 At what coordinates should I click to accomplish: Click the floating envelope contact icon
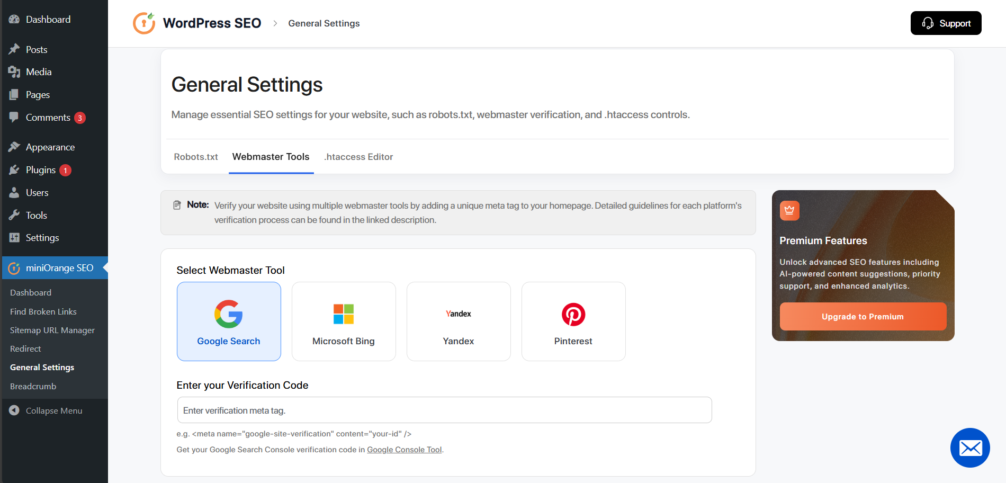970,448
